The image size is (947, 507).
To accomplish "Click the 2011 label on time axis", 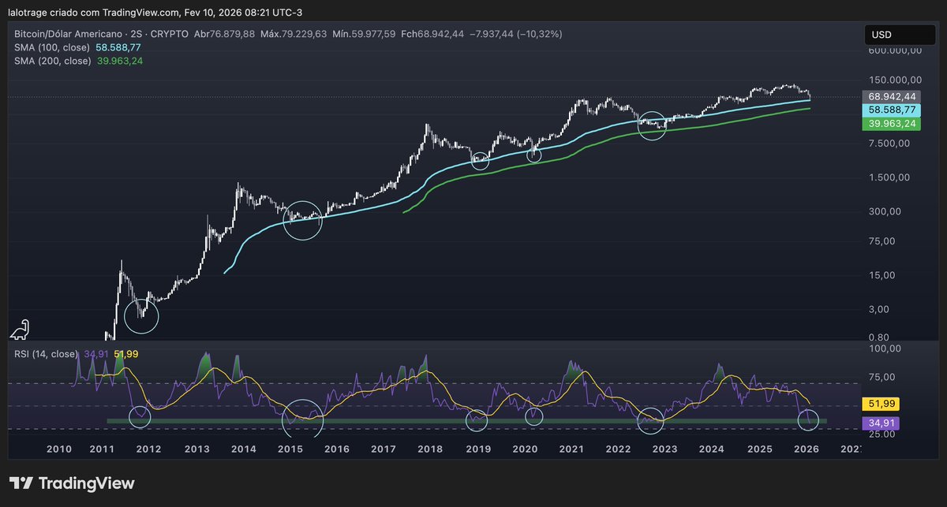I will tap(103, 449).
